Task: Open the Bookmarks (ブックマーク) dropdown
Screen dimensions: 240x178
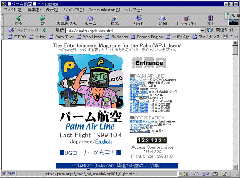Action: pos(23,30)
